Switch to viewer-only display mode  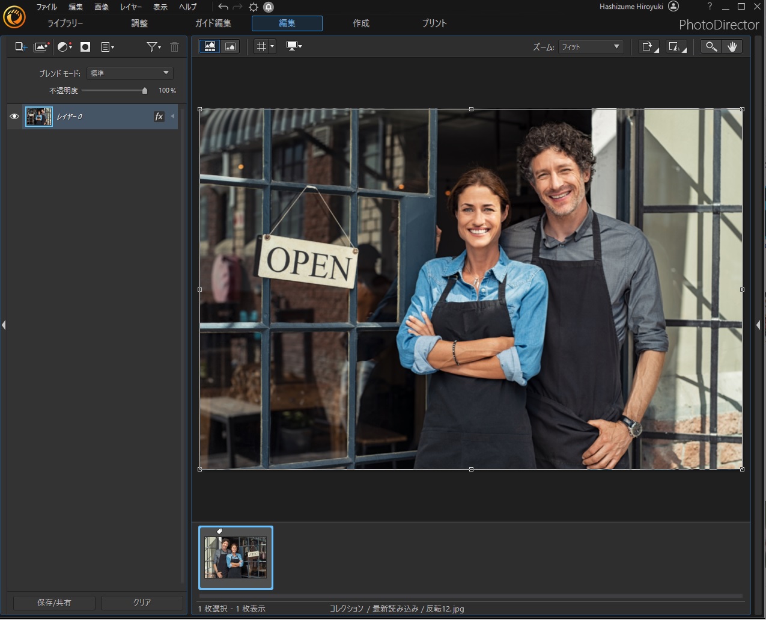click(x=230, y=47)
